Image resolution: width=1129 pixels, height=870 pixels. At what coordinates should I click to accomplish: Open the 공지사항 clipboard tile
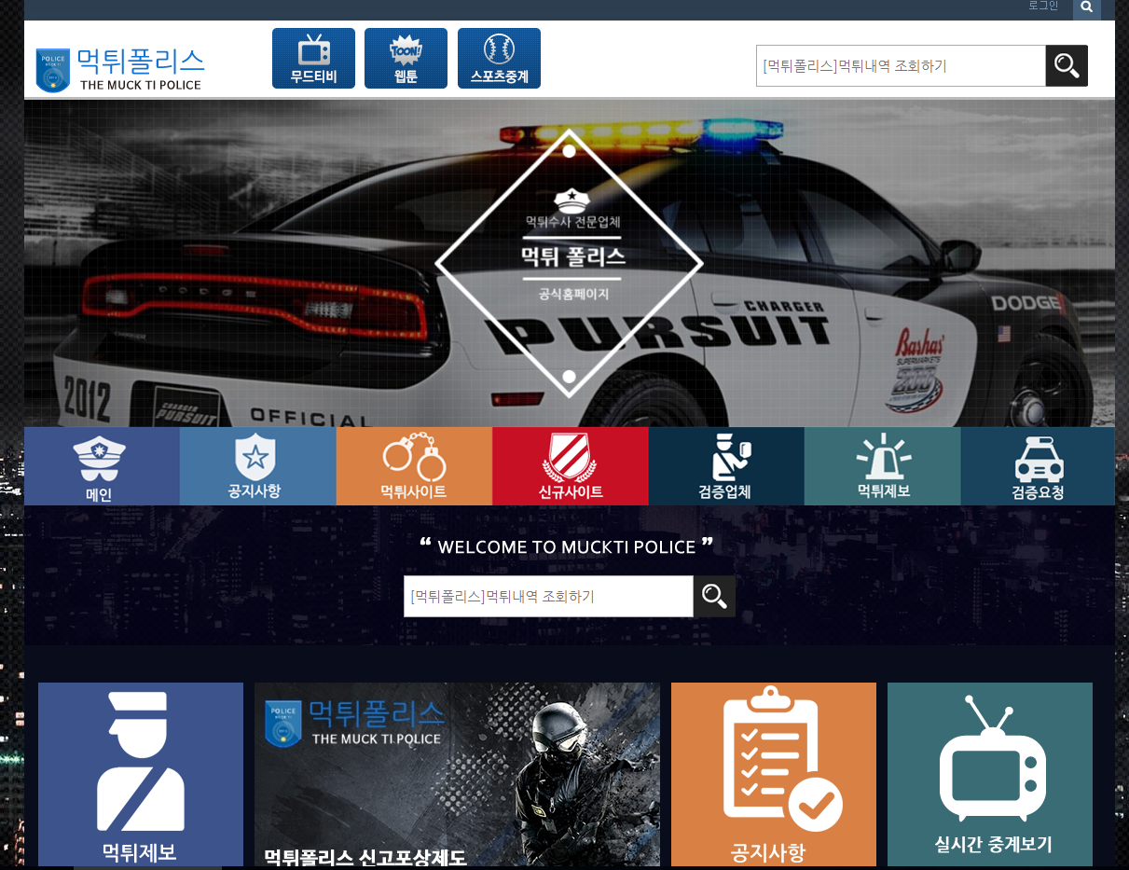[773, 774]
